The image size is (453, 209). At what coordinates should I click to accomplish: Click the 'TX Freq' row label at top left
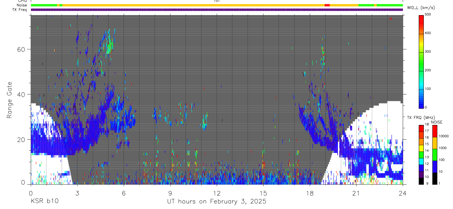click(20, 10)
